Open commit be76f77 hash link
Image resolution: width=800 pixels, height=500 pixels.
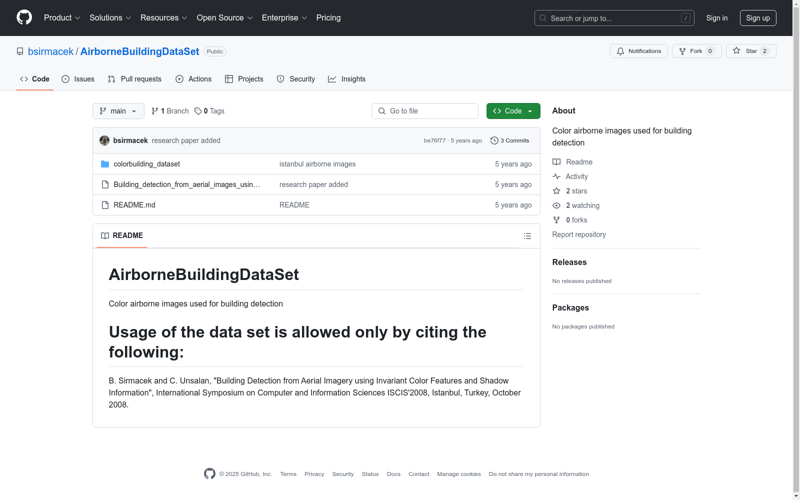pos(434,140)
